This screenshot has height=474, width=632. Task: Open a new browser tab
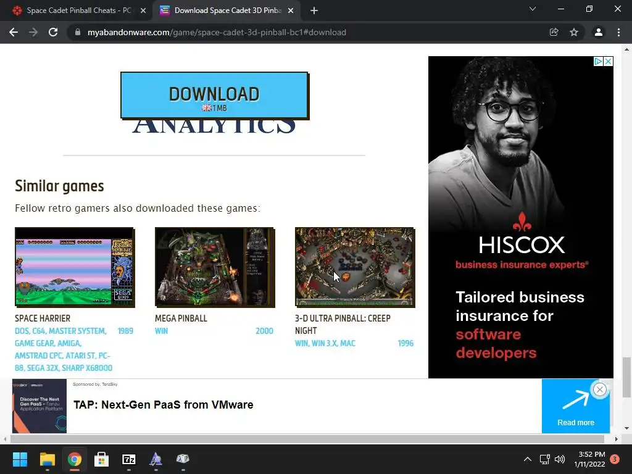coord(314,10)
